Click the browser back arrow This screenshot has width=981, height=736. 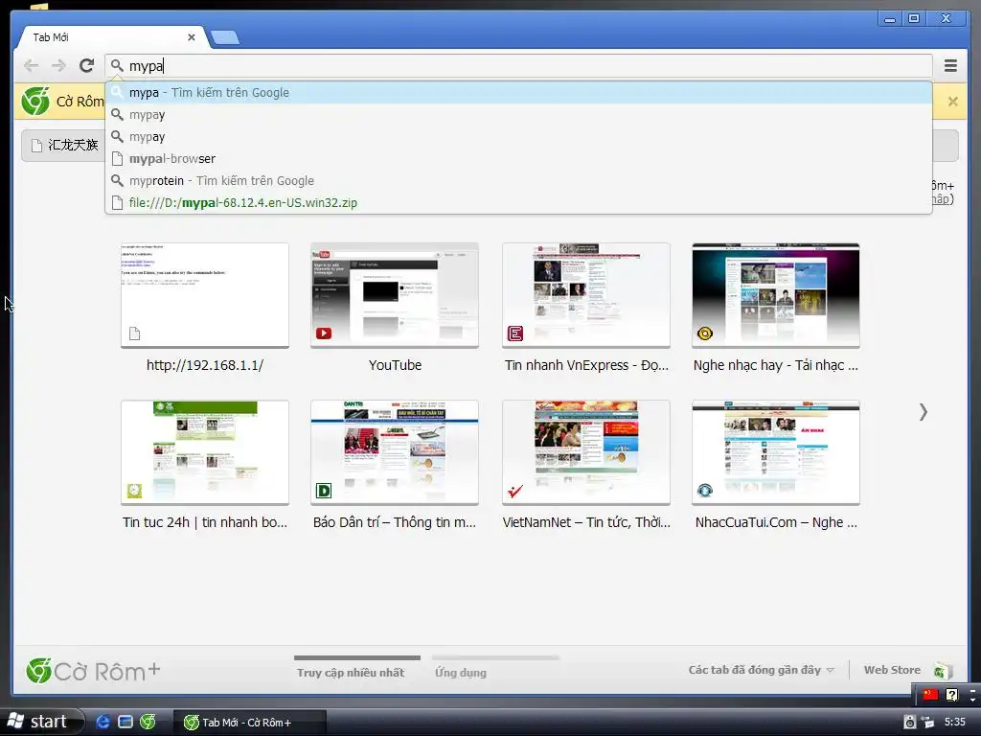point(31,66)
